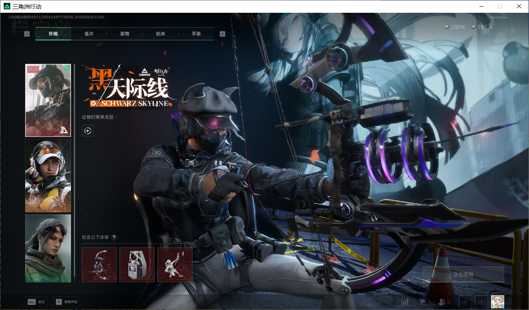
Task: Open the bar chart statistics icon
Action: tap(405, 302)
